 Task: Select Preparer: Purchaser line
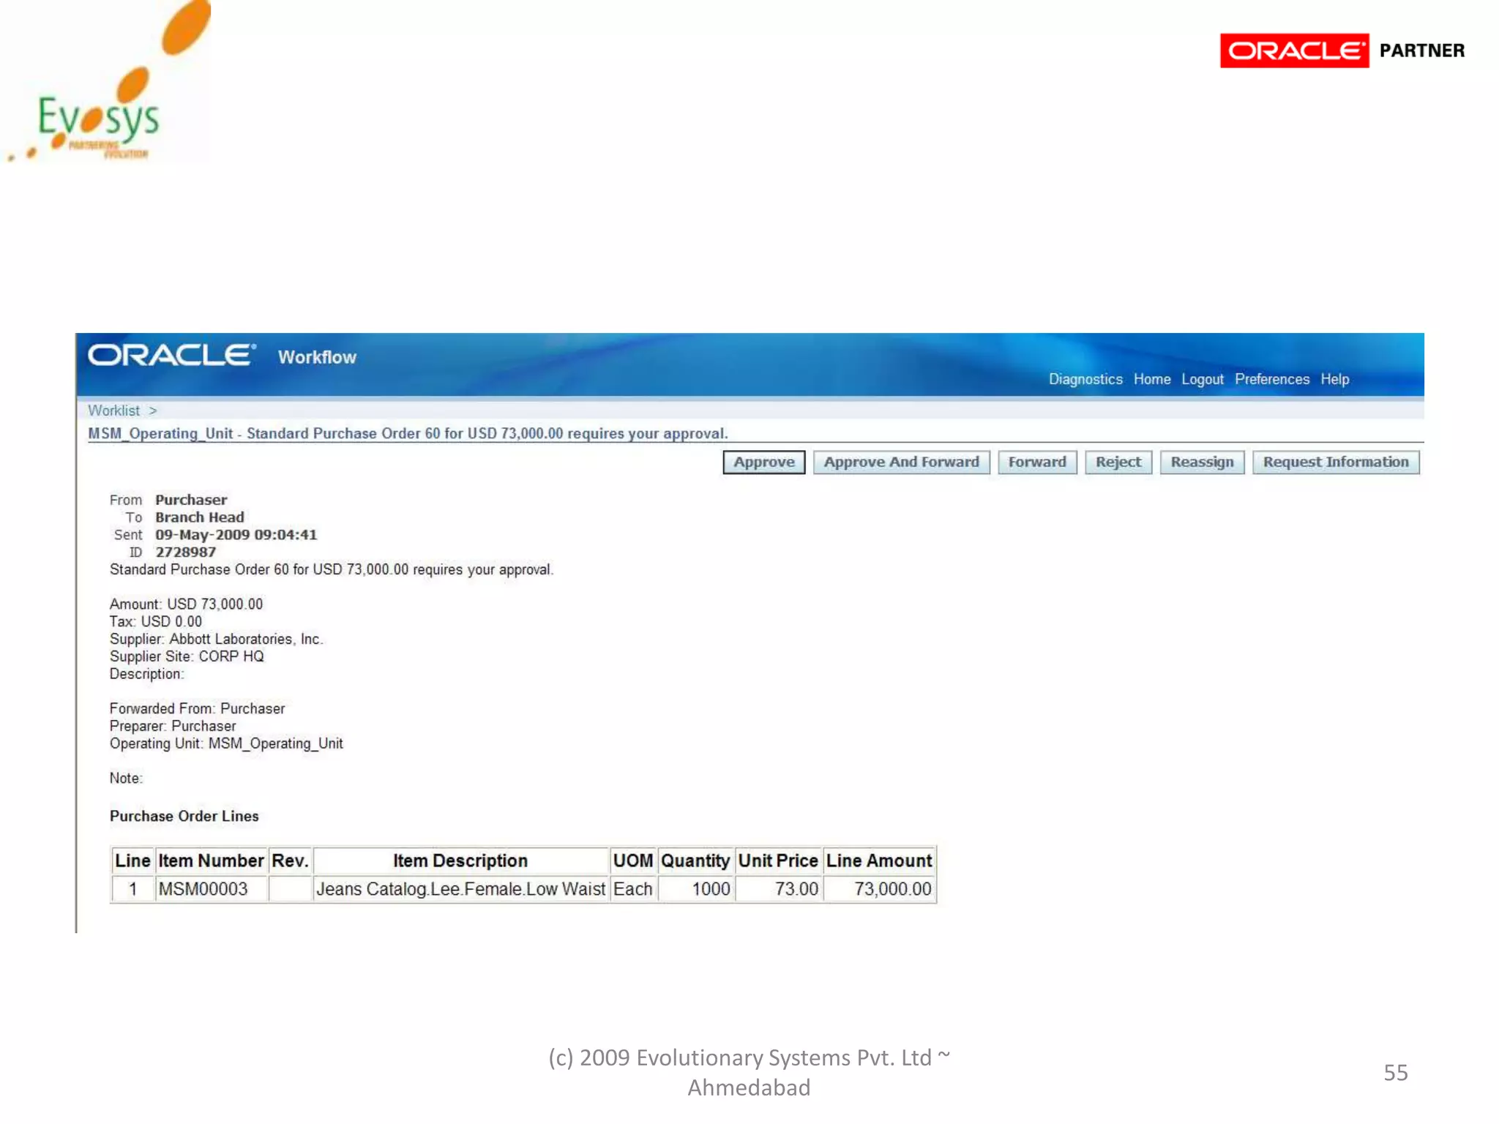click(x=173, y=727)
